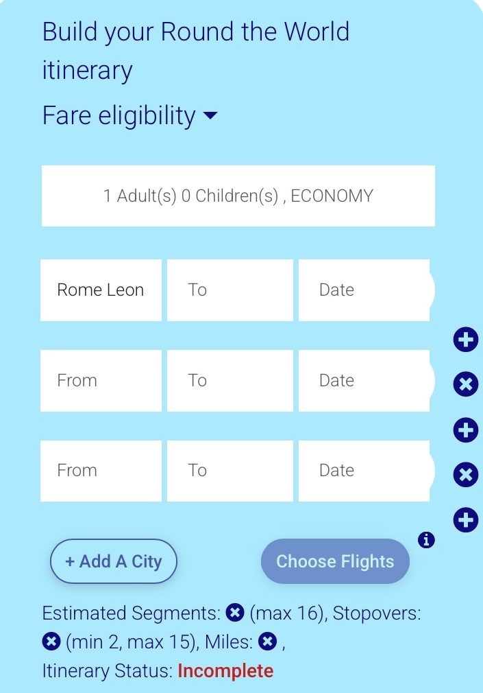Image resolution: width=483 pixels, height=693 pixels.
Task: Click the From field of the second segment
Action: tap(101, 380)
